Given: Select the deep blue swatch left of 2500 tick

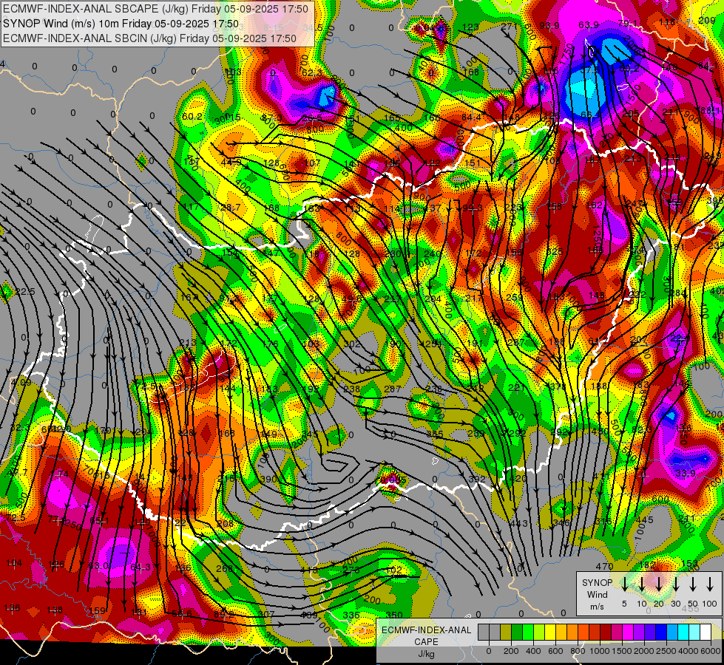Looking at the screenshot, I should 661,632.
